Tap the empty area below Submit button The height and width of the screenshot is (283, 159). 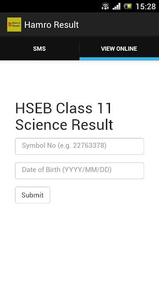coord(79,242)
